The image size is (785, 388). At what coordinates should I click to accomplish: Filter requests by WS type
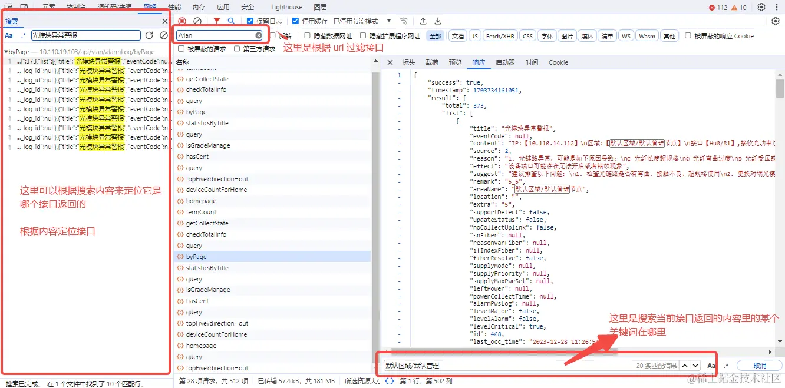(626, 36)
